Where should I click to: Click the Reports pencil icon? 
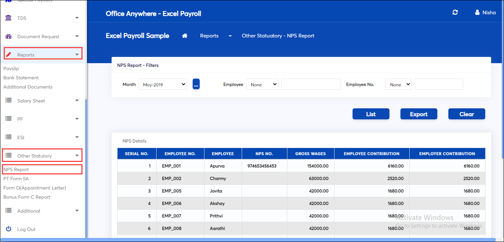(8, 55)
